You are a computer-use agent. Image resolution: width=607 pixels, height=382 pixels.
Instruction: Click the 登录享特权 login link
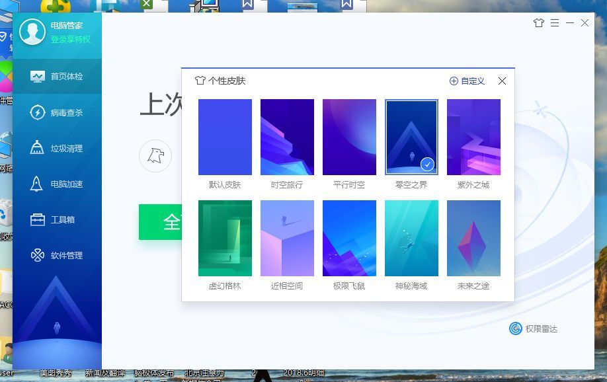(70, 39)
